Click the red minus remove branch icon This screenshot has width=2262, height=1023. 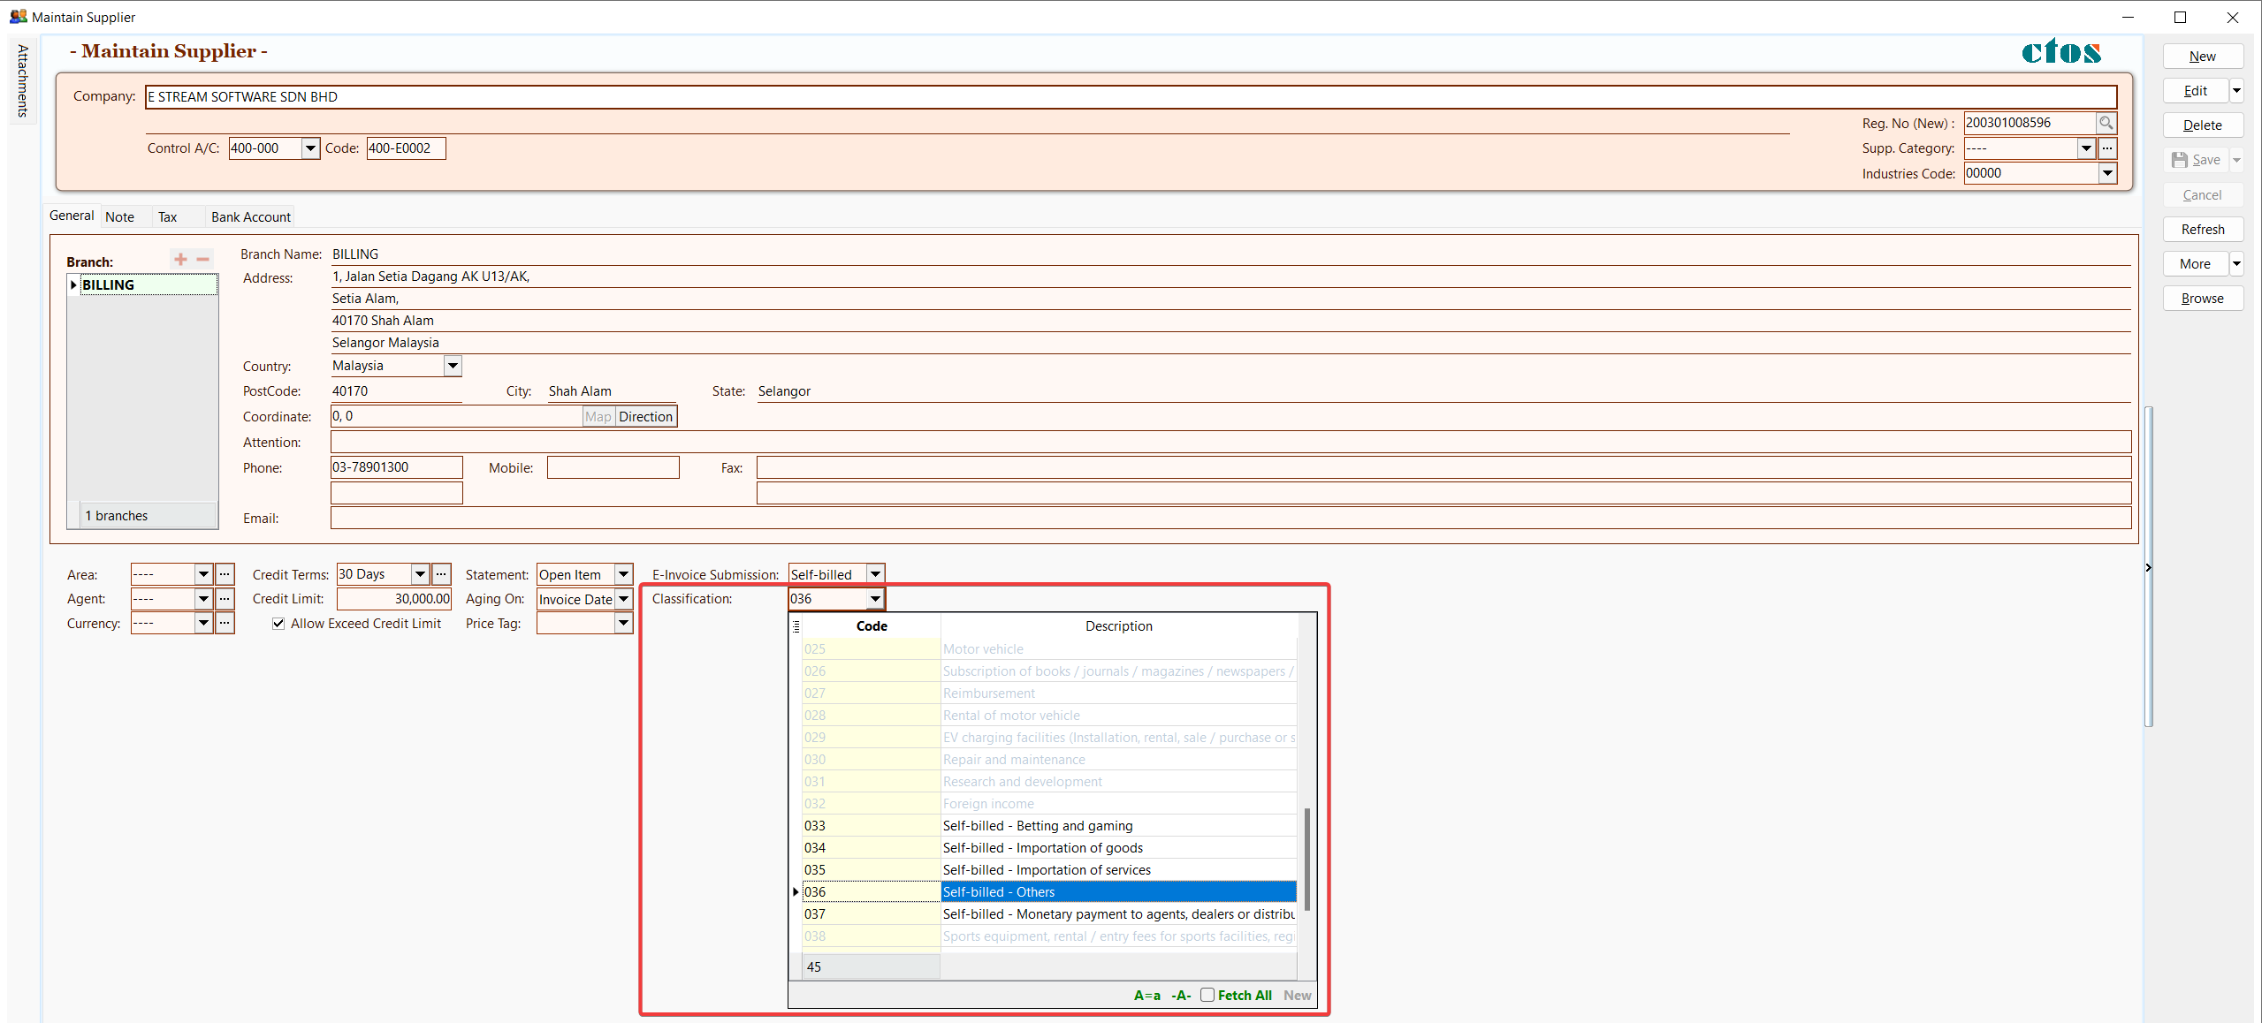coord(202,259)
